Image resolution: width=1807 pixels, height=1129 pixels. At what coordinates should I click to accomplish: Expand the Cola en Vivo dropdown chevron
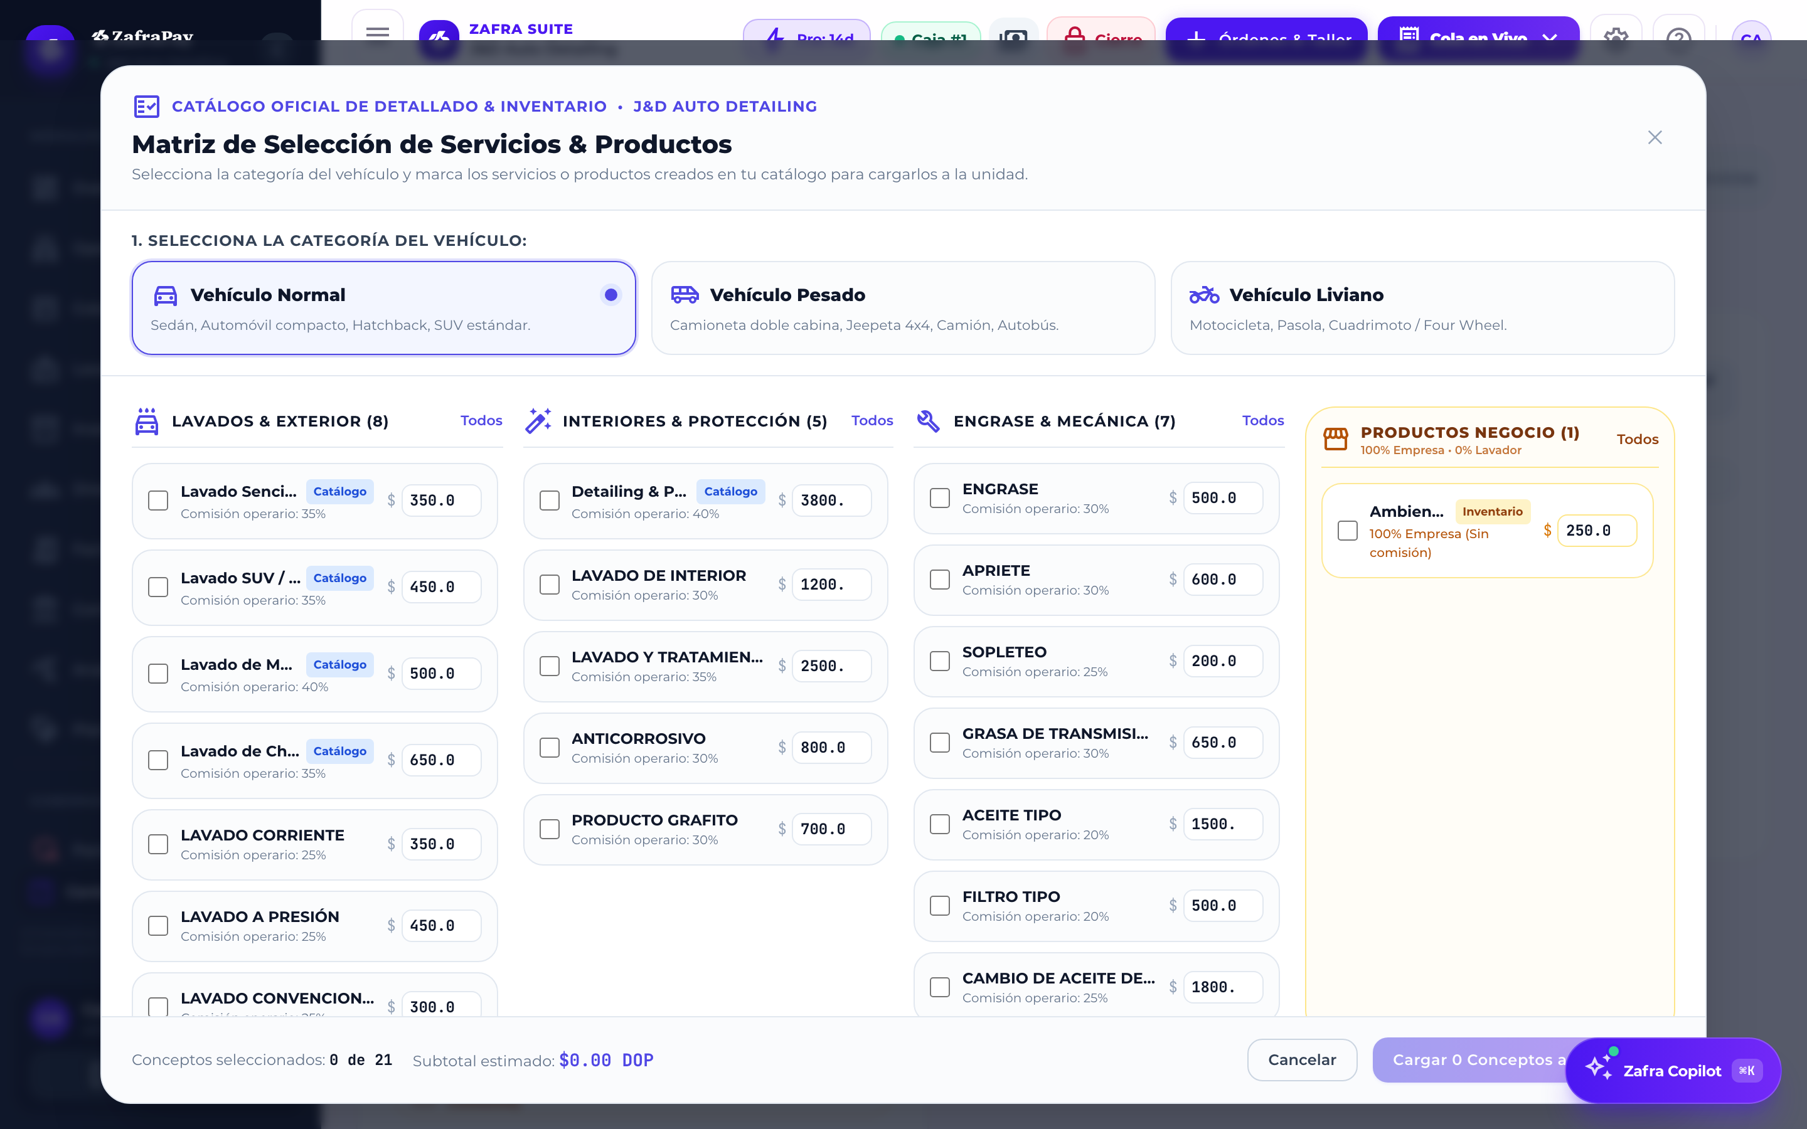pos(1549,38)
